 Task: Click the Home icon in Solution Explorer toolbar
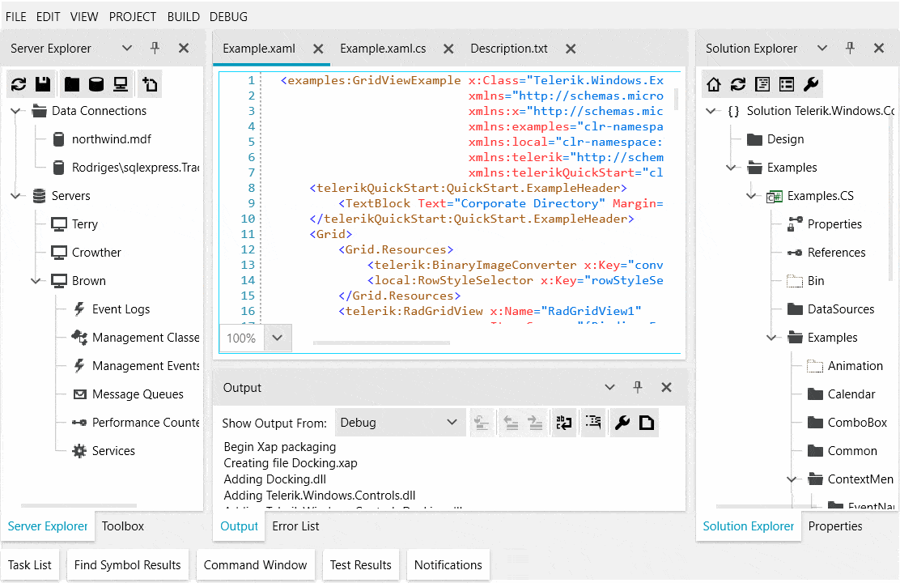[x=714, y=84]
